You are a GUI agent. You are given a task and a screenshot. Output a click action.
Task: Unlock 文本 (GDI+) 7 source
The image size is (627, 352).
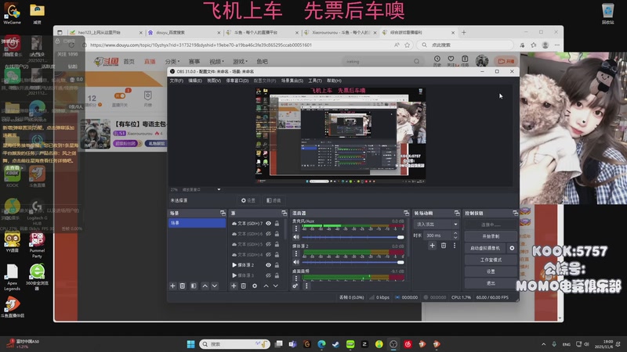(277, 224)
